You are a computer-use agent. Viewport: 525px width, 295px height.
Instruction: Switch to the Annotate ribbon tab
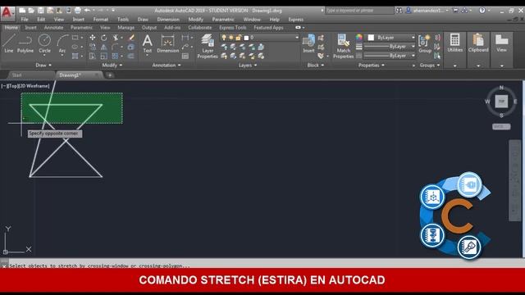click(x=53, y=27)
